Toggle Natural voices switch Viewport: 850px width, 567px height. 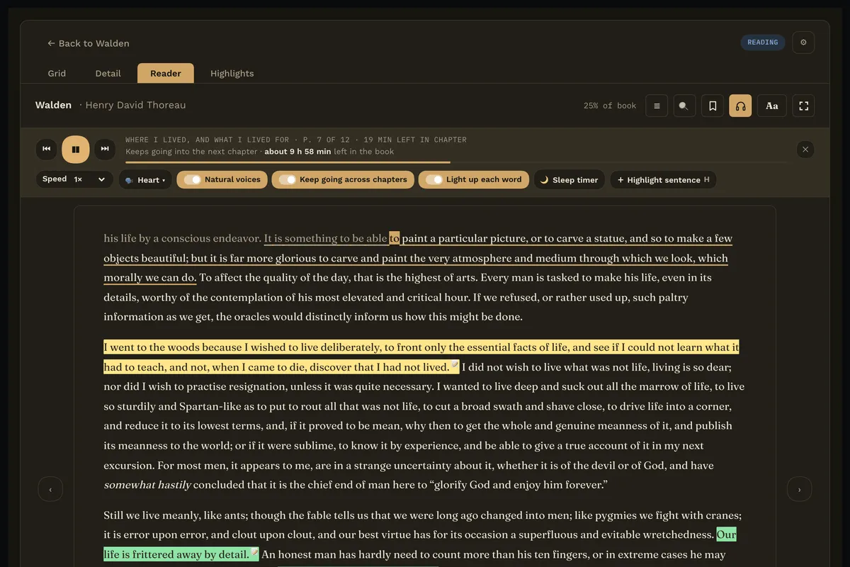[x=222, y=180]
